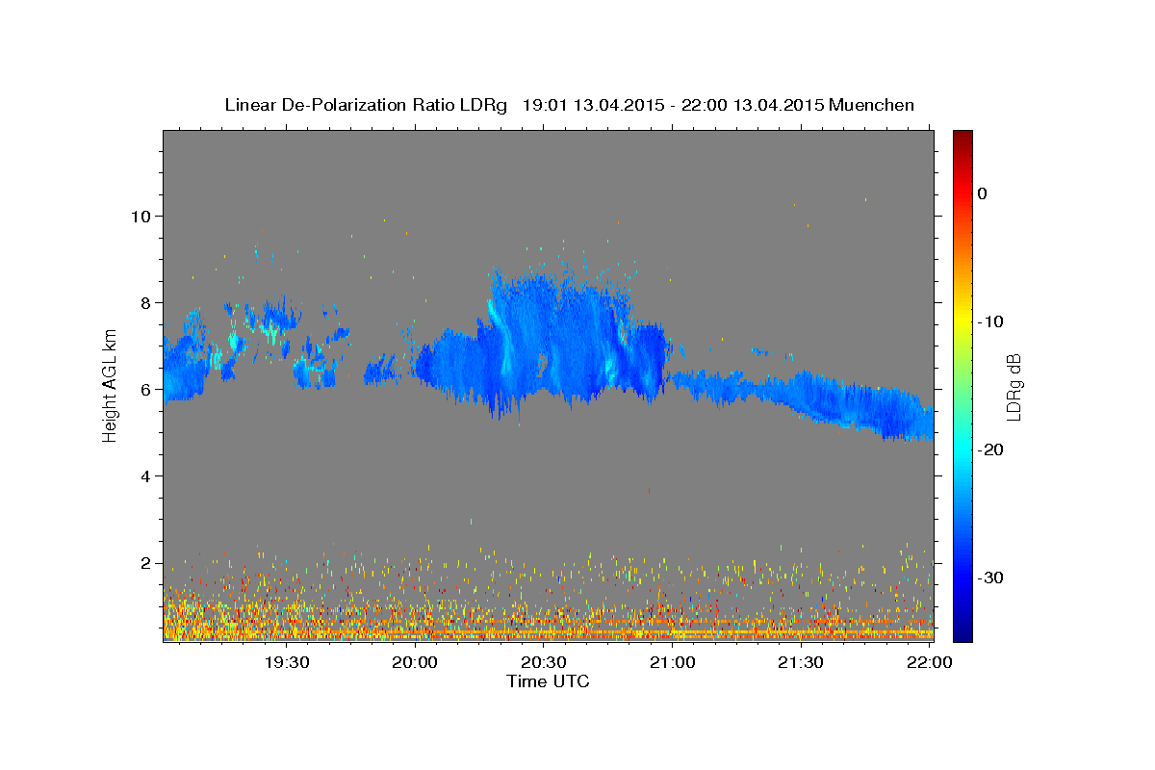This screenshot has height=770, width=1155.
Task: Click the "20:00" time tick label
Action: point(416,662)
